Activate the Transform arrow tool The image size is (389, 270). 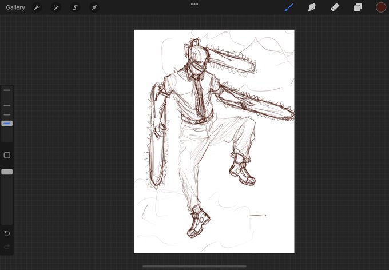94,7
